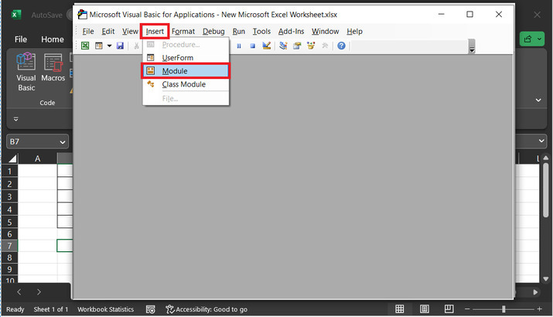Open the Edit menu in VBA editor

[x=108, y=32]
